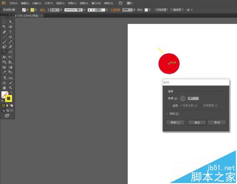
Task: Select the Paintbrush tool
Action: [x=4, y=42]
